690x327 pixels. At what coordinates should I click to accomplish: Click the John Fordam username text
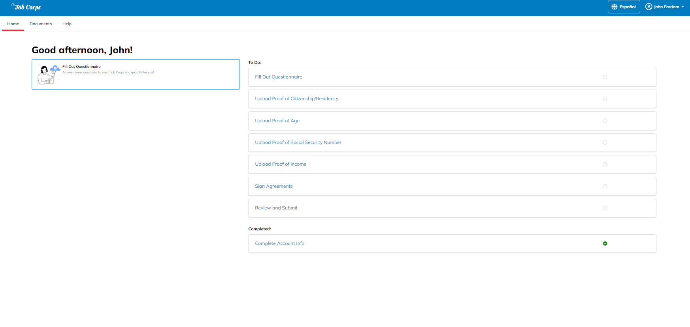(x=666, y=7)
